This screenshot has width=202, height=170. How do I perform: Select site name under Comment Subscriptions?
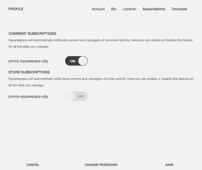pyautogui.click(x=28, y=61)
